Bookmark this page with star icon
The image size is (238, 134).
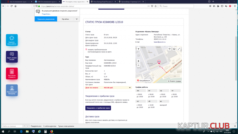click(155, 6)
